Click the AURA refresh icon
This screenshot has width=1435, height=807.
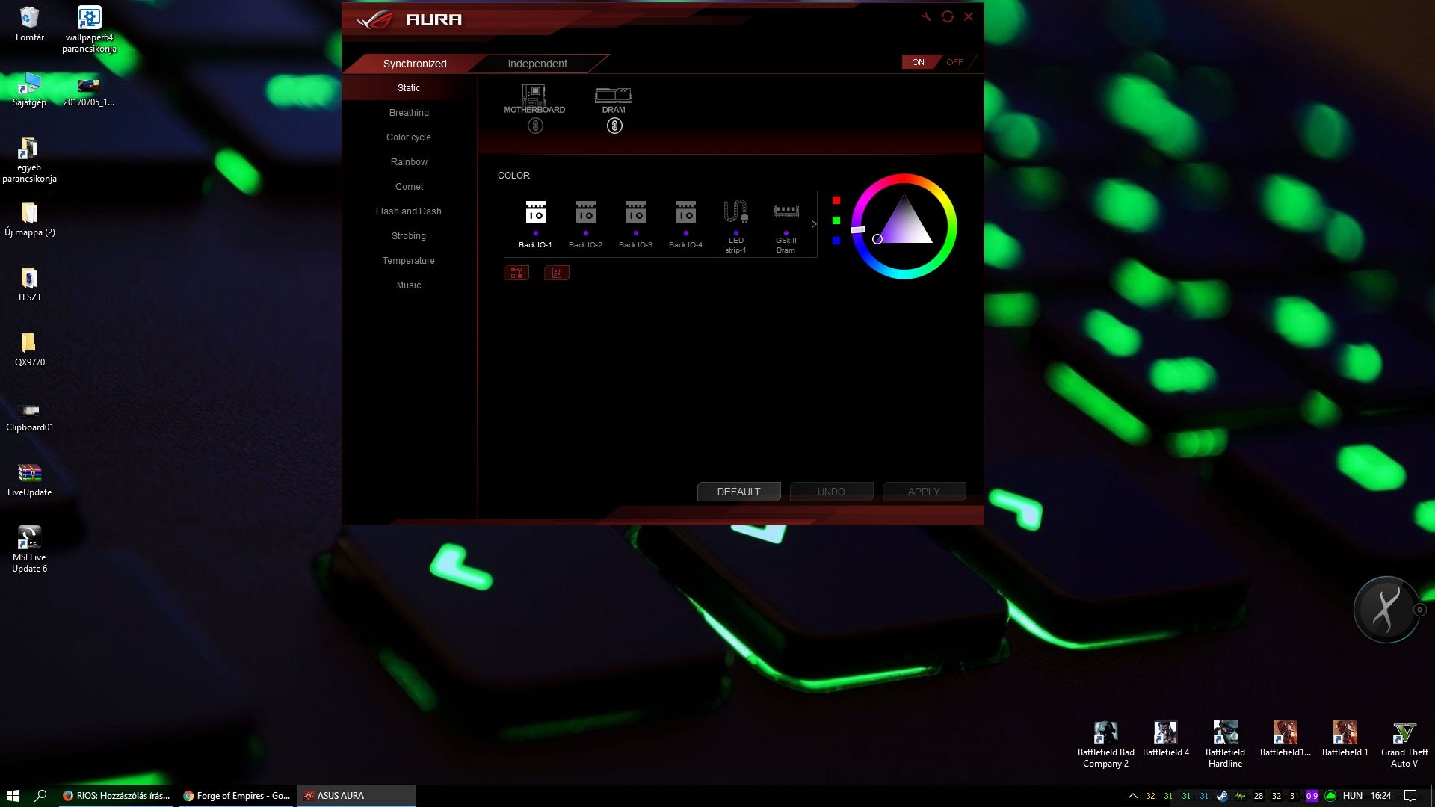point(948,16)
